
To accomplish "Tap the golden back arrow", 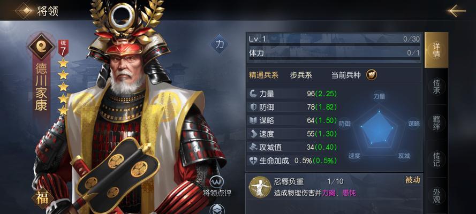I will (x=456, y=11).
